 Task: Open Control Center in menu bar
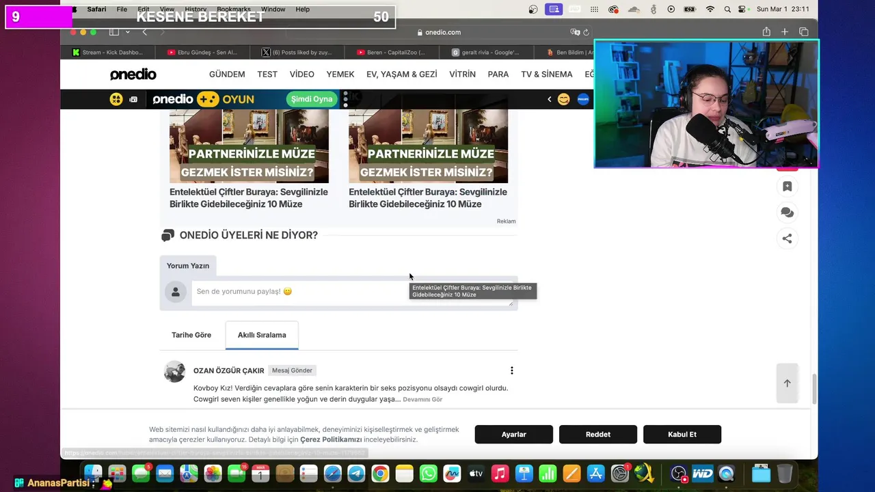[742, 10]
